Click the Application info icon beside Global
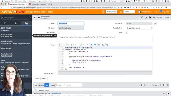171x96 pixels. pos(155,24)
